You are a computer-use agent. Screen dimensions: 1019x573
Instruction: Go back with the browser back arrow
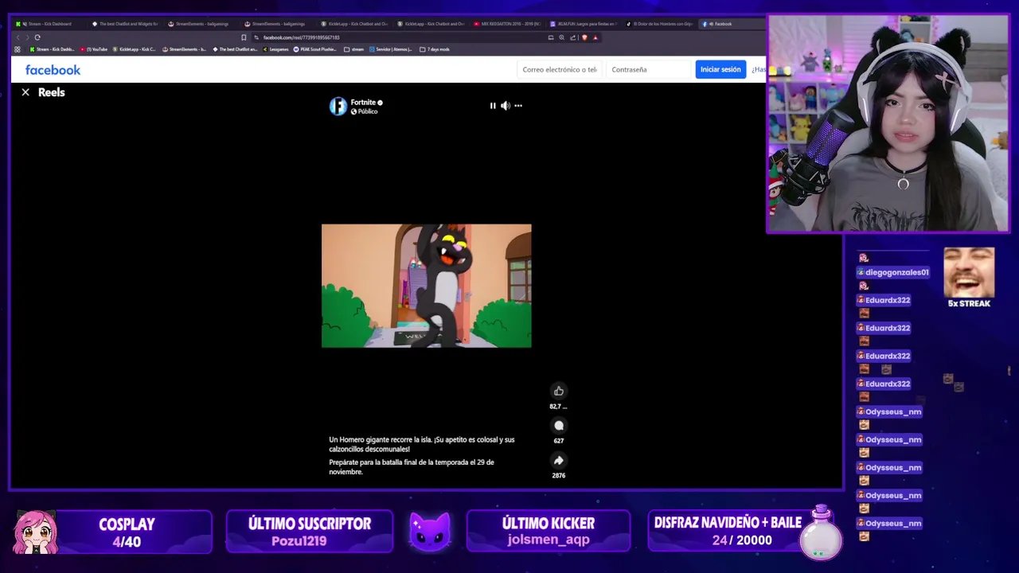point(18,37)
